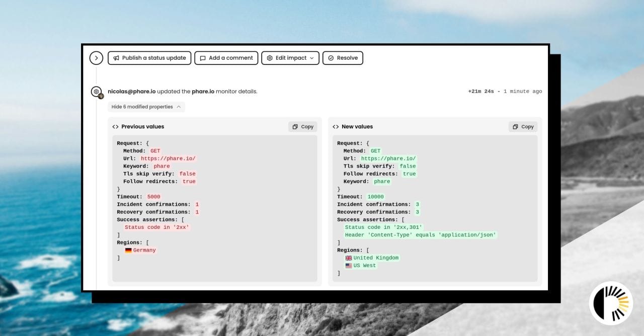
Task: Click the Add a comment button
Action: click(x=226, y=58)
